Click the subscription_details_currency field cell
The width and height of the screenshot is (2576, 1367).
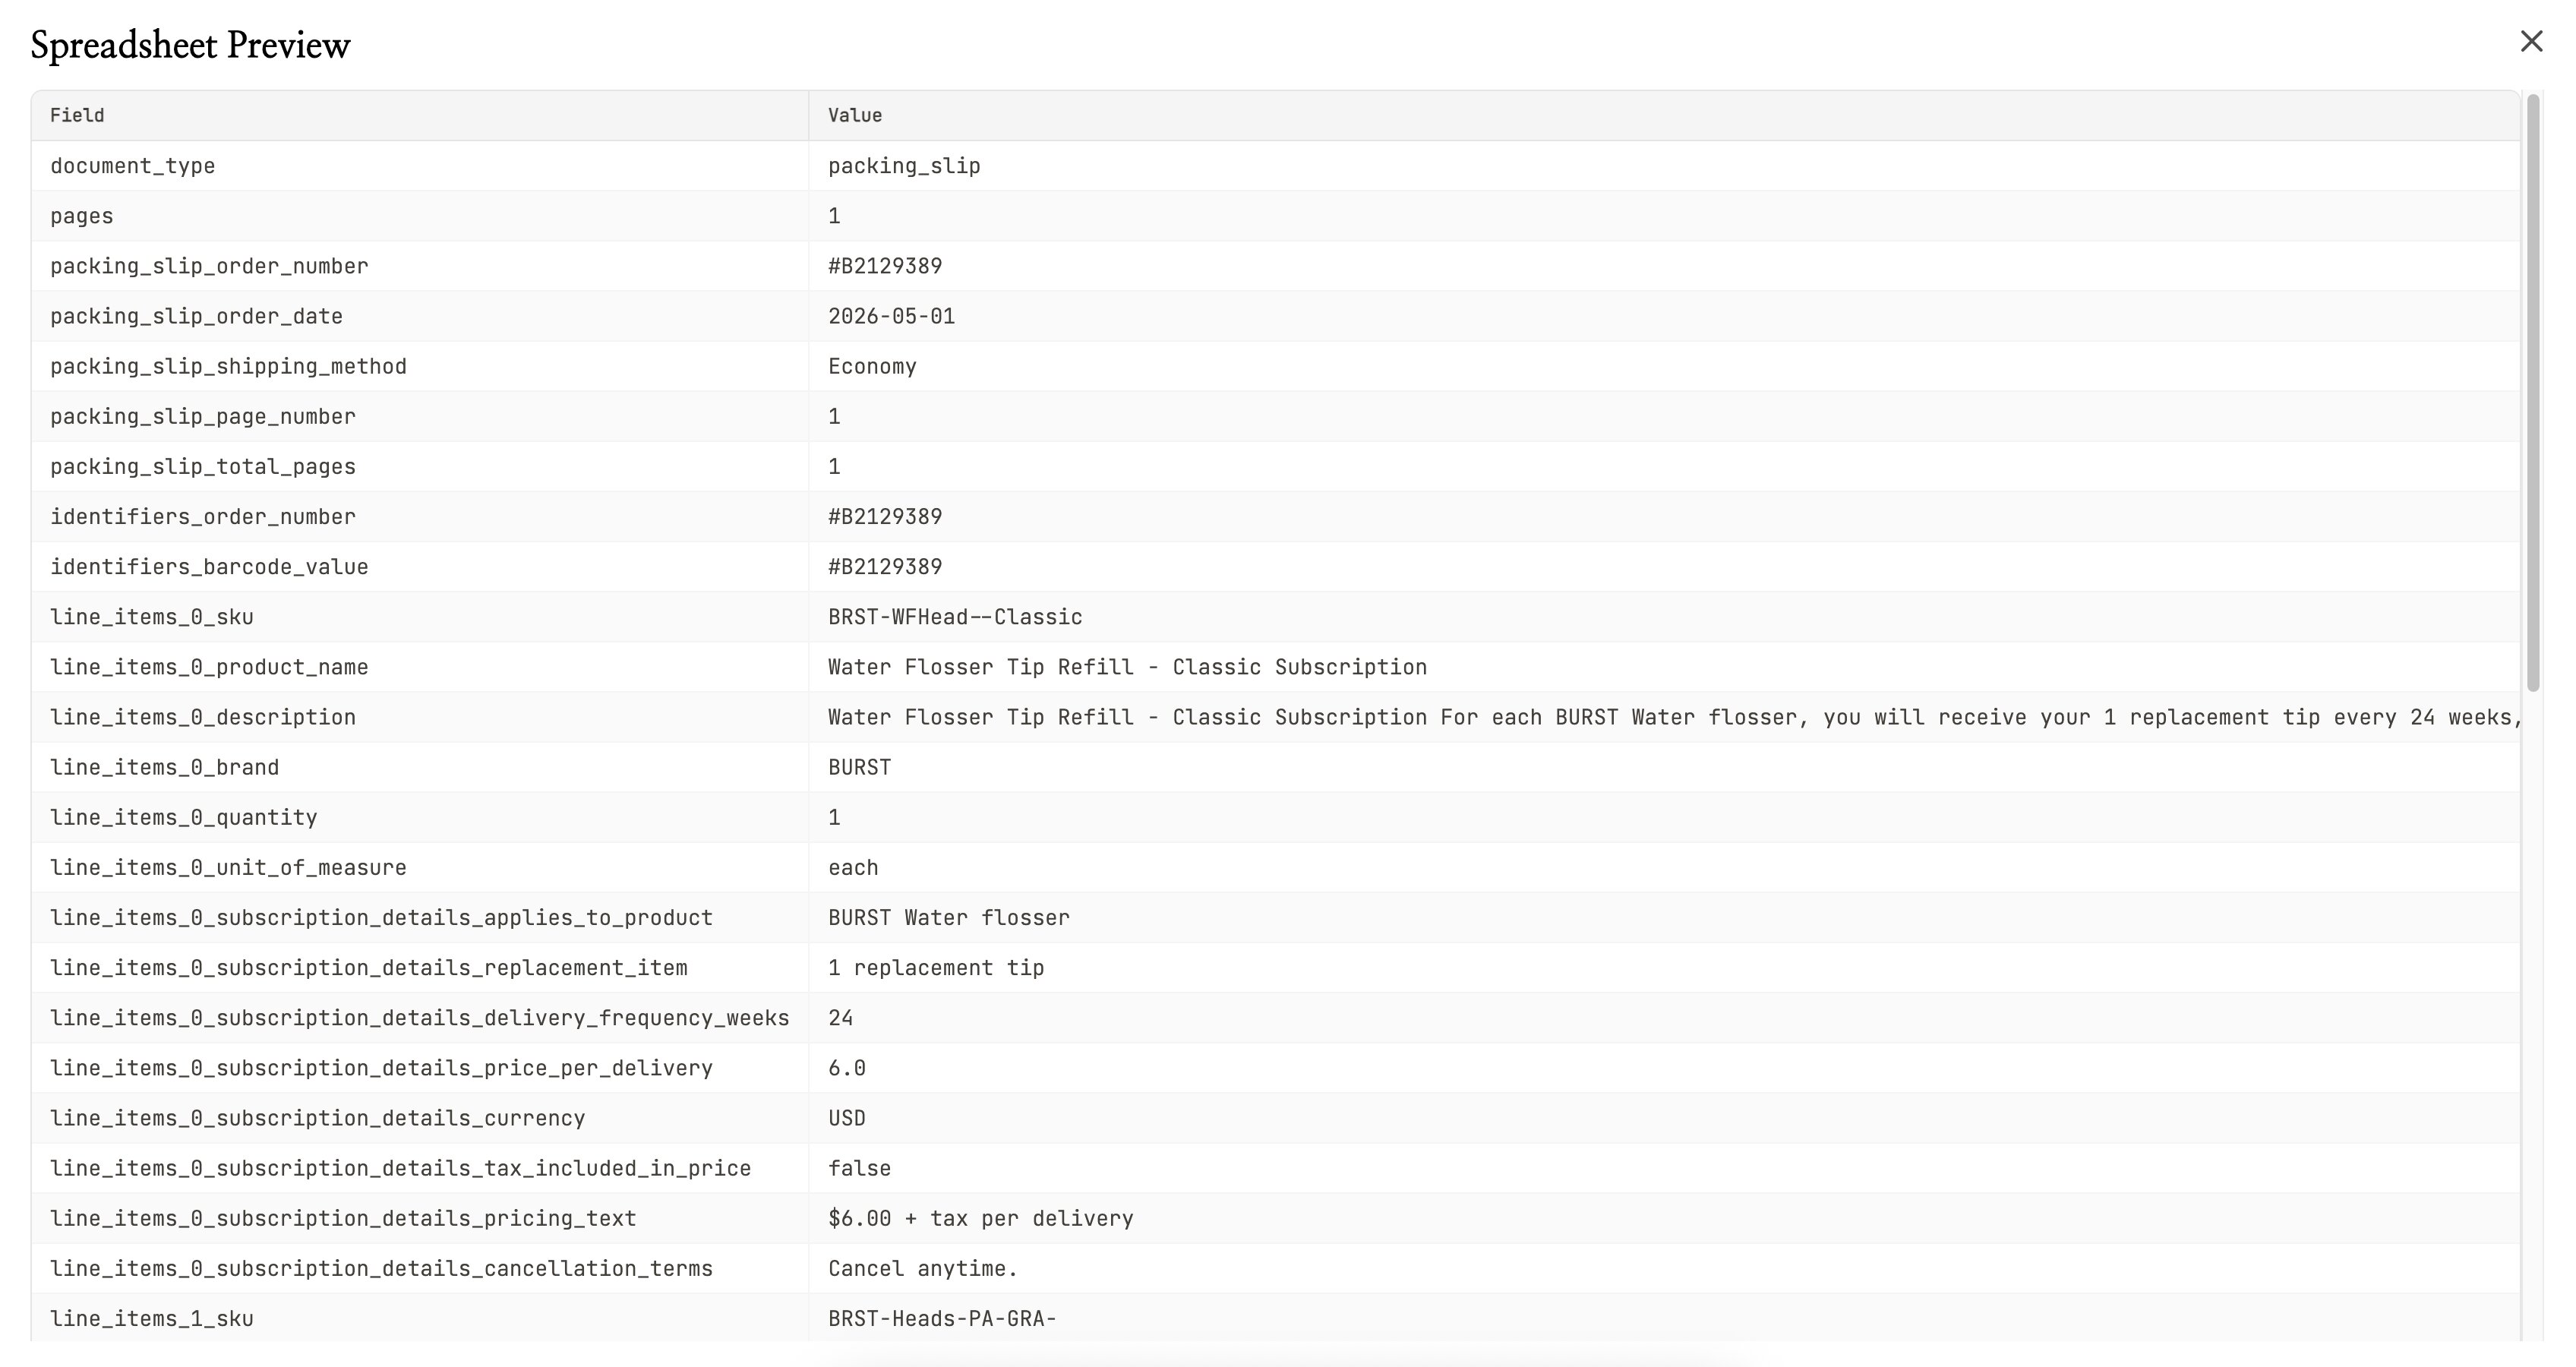click(x=420, y=1118)
